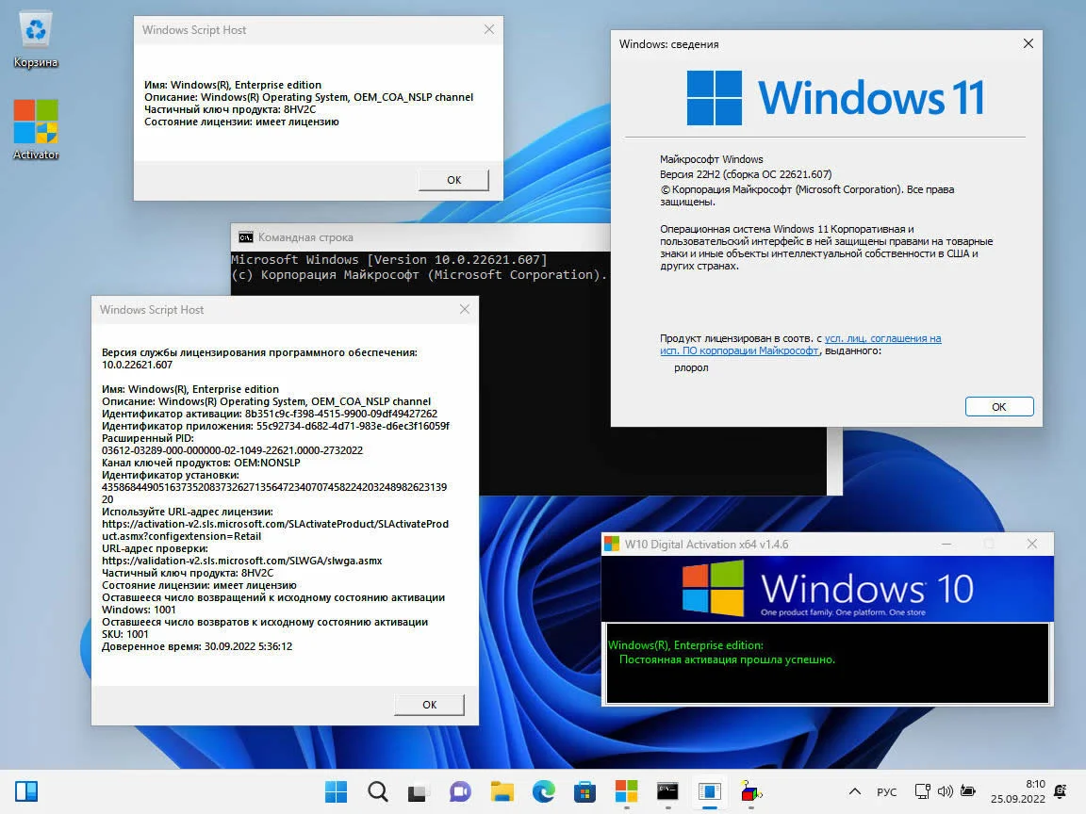Open File Explorer from the taskbar
The height and width of the screenshot is (814, 1086).
(502, 791)
